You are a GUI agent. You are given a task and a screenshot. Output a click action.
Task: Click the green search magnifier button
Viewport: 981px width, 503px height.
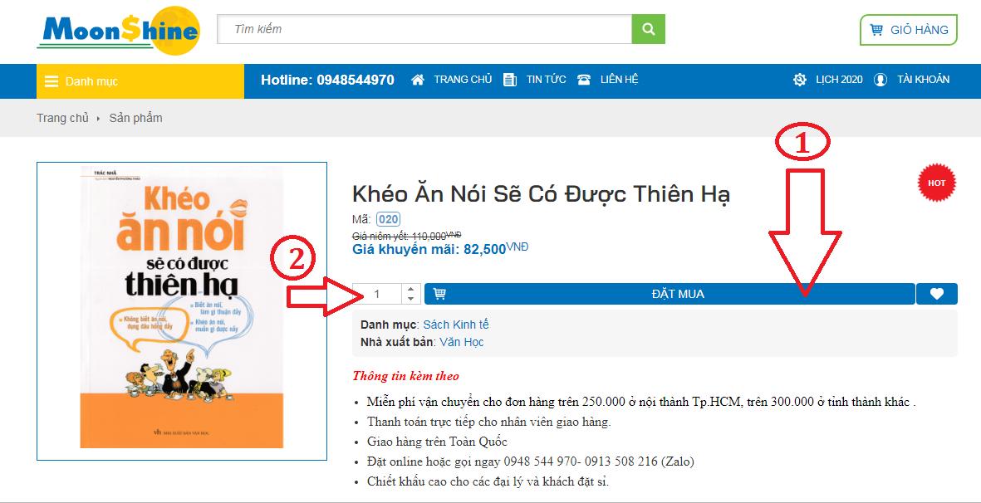coord(648,29)
